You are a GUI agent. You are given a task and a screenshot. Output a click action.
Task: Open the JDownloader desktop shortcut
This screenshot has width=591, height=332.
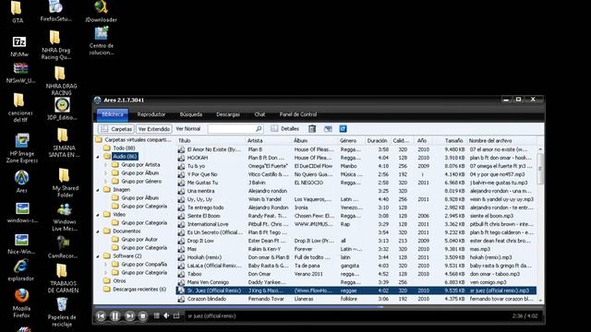coord(101,11)
